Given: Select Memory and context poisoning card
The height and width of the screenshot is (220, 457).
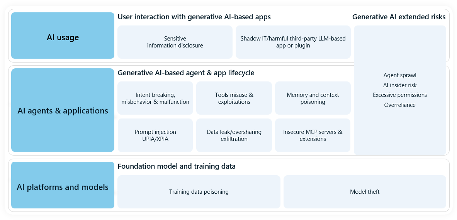Looking at the screenshot, I should coord(313,98).
